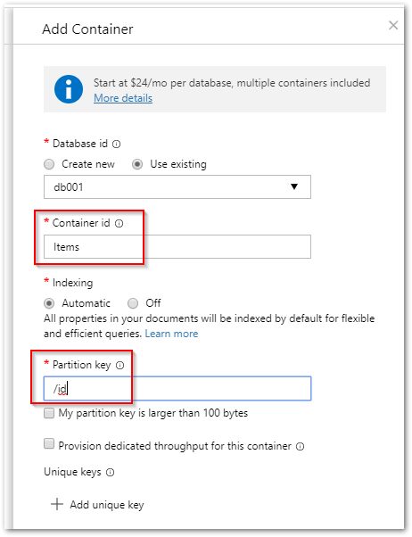Open the Learn more indexing link
412x537 pixels.
pos(171,334)
